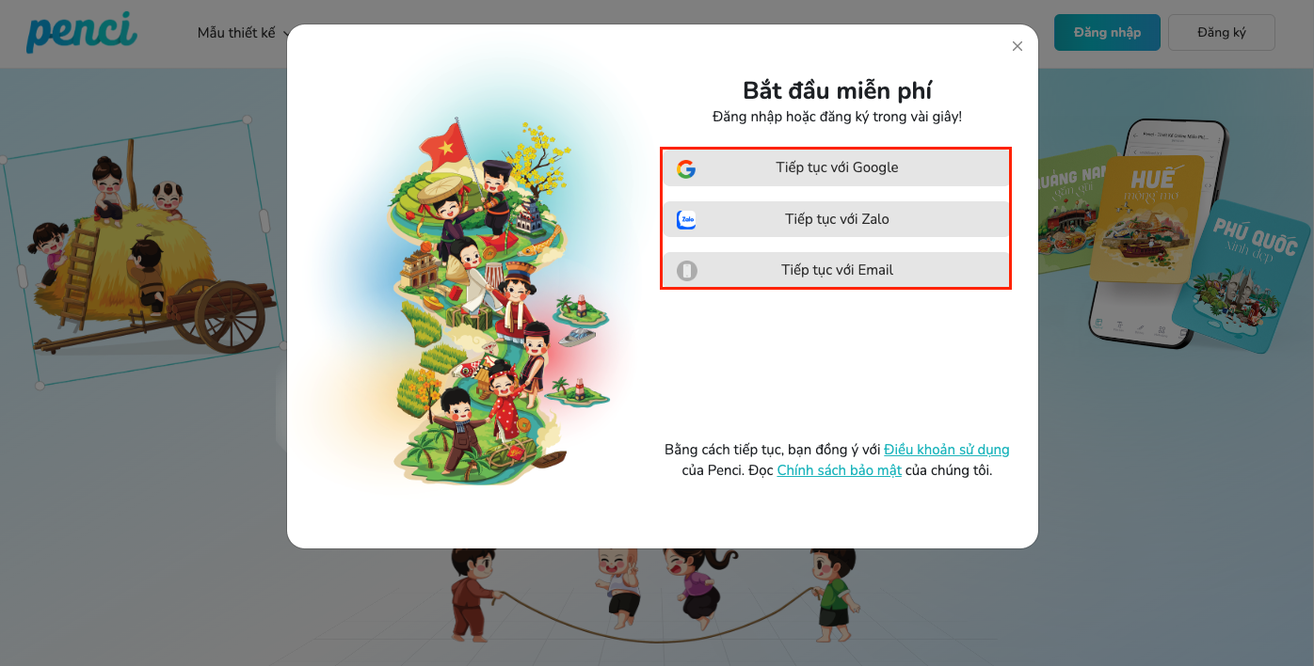1314x666 pixels.
Task: Click the Google logo icon
Action: [x=686, y=168]
